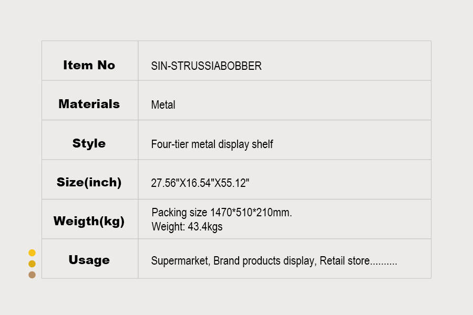
Task: Click the Metal material value
Action: click(x=163, y=105)
